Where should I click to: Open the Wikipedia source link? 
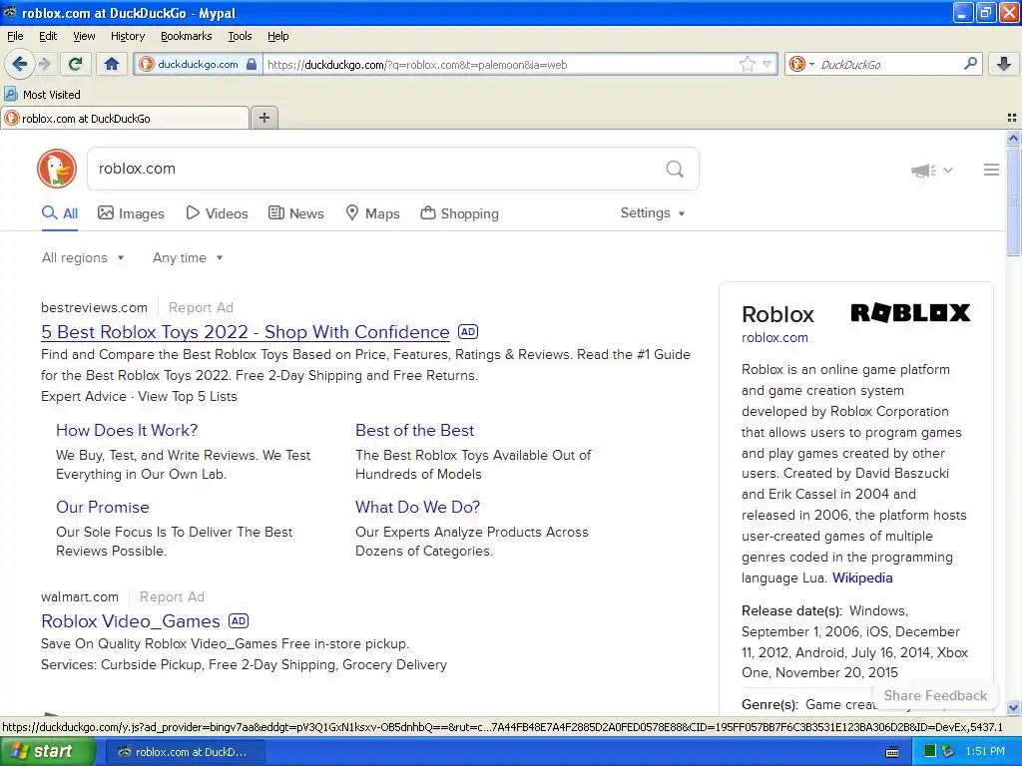[862, 577]
